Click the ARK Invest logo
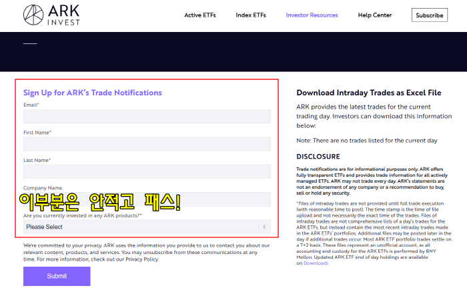 tap(51, 15)
